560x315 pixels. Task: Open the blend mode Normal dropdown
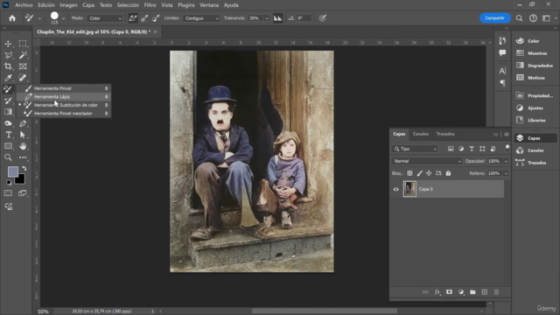427,161
